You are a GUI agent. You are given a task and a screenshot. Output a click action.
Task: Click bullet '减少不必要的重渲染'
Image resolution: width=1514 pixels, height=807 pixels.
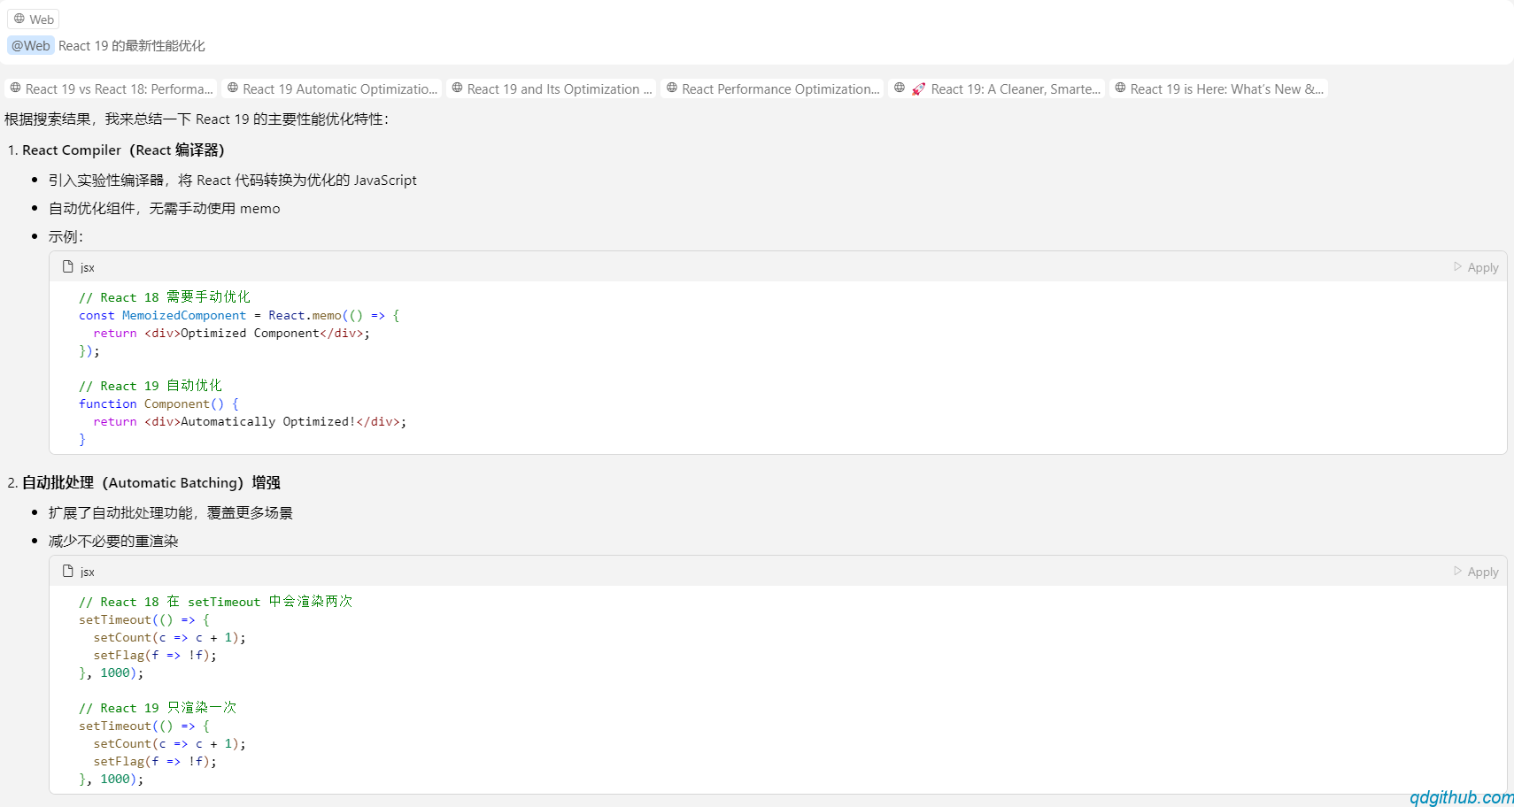pyautogui.click(x=113, y=542)
